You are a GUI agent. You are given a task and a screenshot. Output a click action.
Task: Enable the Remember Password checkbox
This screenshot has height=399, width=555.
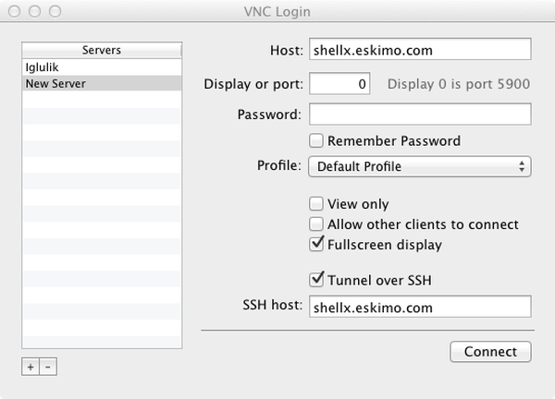coord(316,141)
